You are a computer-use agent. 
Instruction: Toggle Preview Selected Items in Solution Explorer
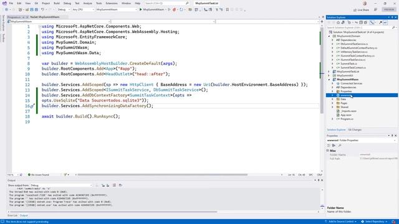[x=385, y=22]
